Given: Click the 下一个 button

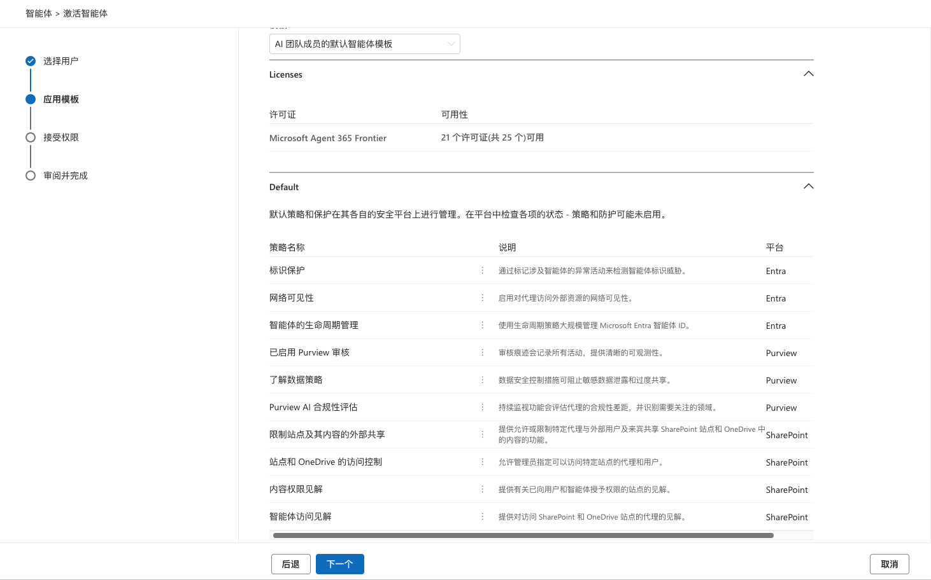Looking at the screenshot, I should pos(340,564).
